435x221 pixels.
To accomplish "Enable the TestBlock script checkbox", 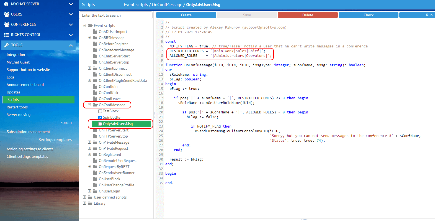I will (100, 111).
